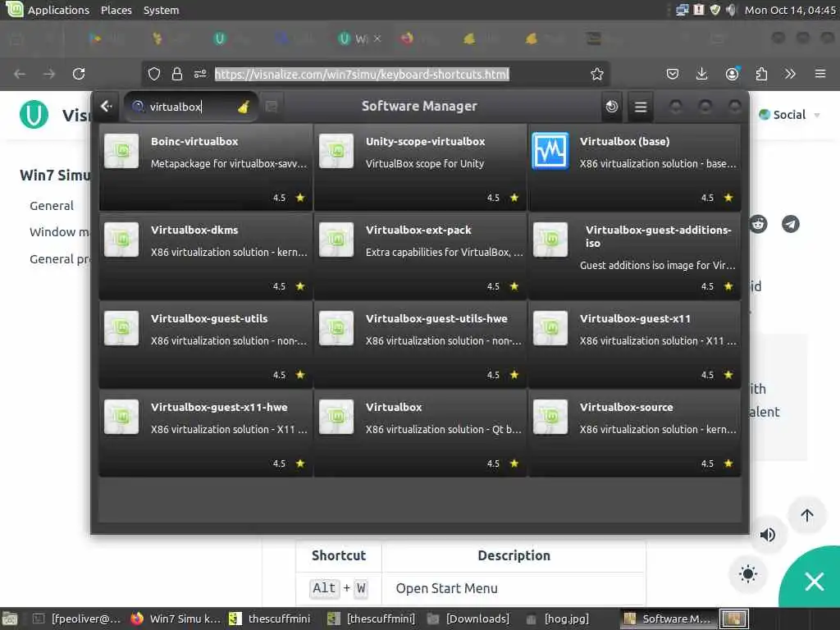The height and width of the screenshot is (630, 840).
Task: Click the scroll-to-top arrow button
Action: (807, 515)
